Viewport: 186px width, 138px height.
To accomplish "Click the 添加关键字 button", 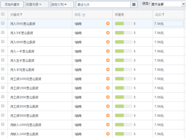I will click(x=12, y=4).
